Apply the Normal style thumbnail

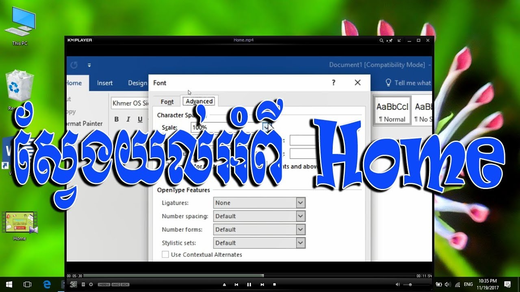(x=392, y=111)
